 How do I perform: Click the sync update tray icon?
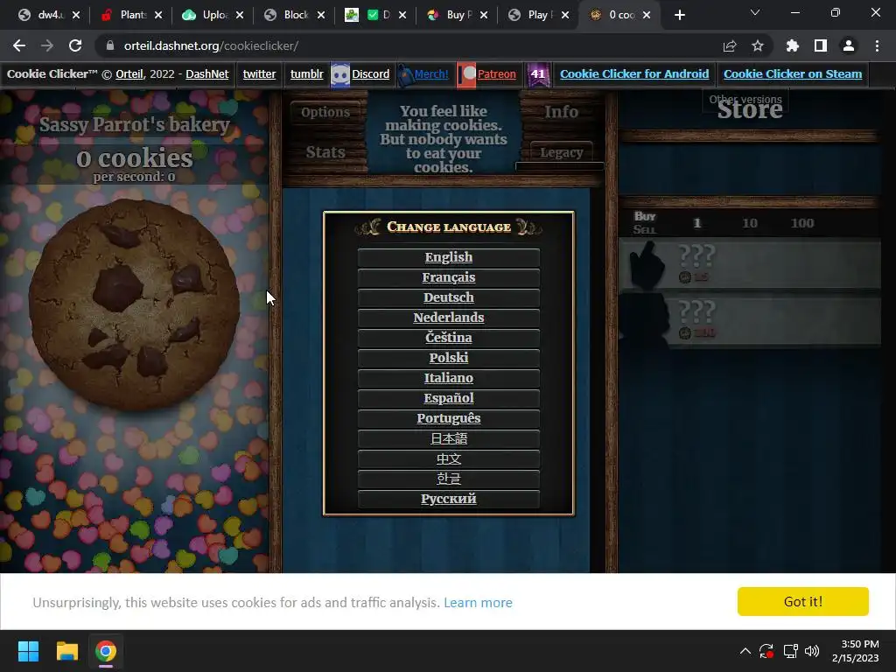(x=766, y=651)
